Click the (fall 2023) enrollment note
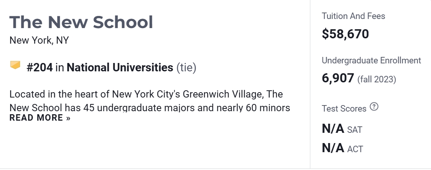The image size is (431, 170). tap(377, 79)
